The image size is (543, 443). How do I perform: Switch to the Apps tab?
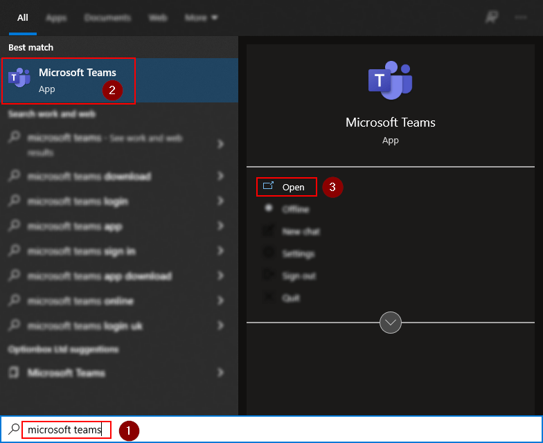point(56,17)
